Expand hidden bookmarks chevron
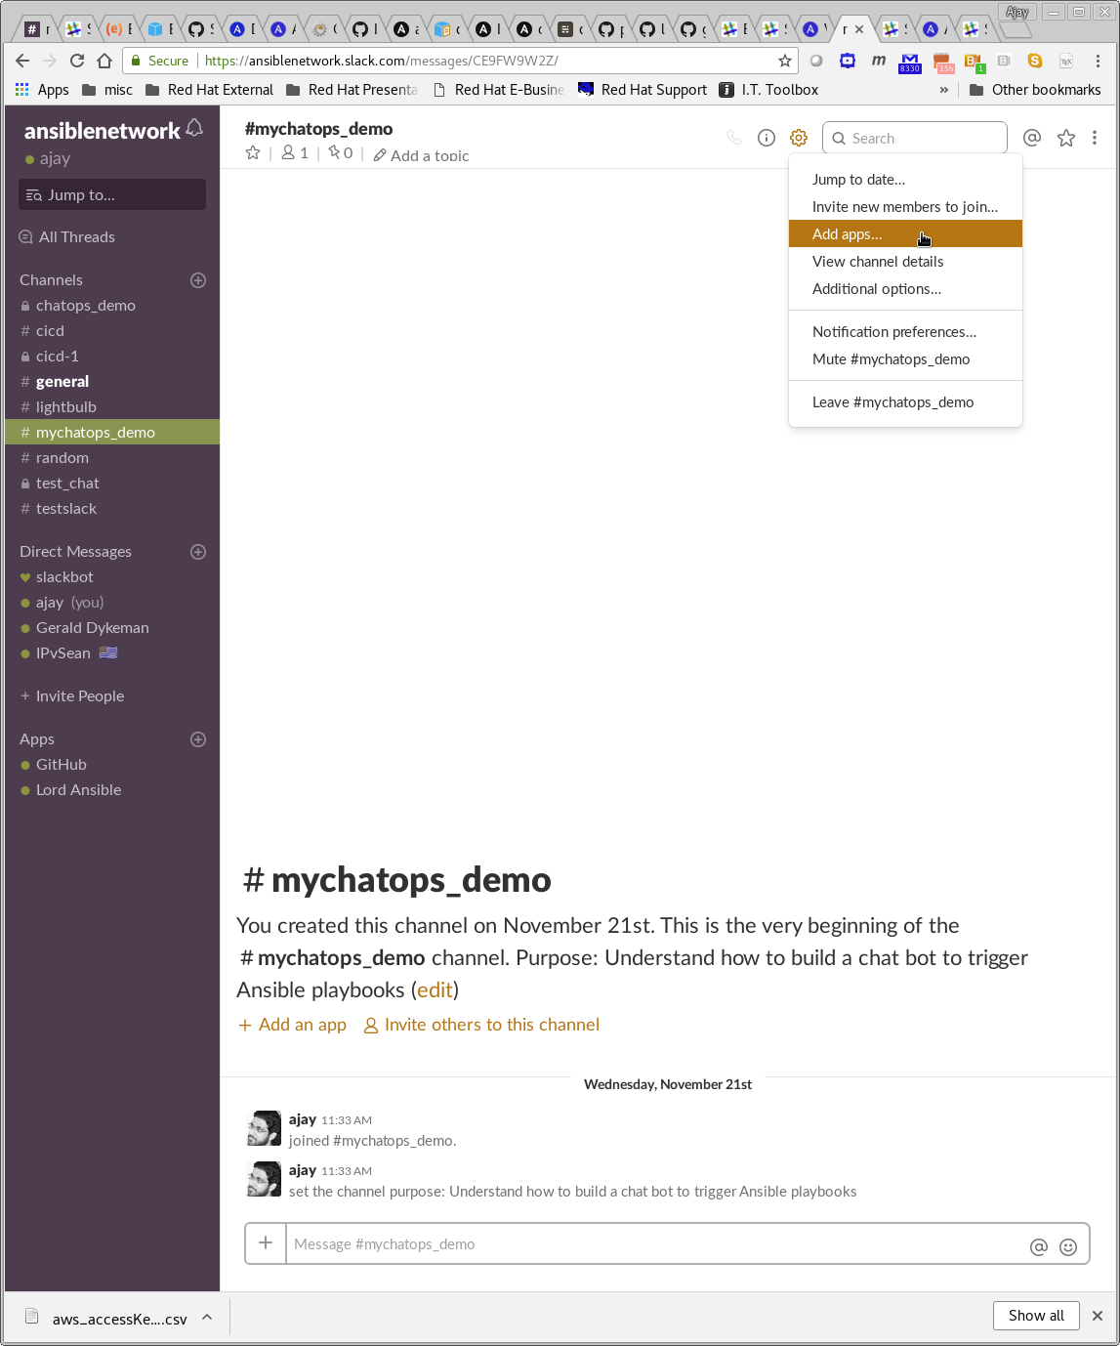The height and width of the screenshot is (1346, 1120). (x=943, y=90)
